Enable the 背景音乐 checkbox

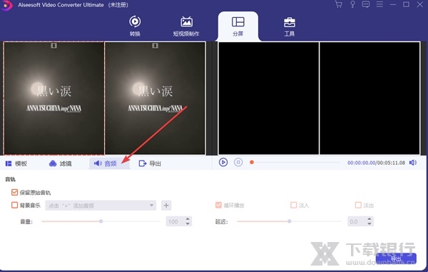[14, 205]
